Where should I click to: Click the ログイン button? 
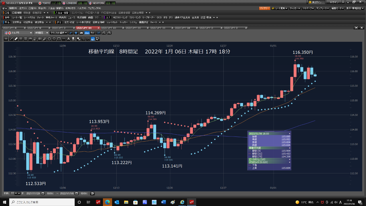click(334, 2)
